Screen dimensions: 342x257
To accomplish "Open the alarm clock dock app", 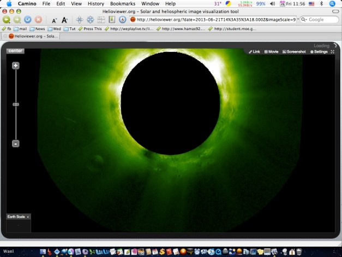I will tap(197, 252).
